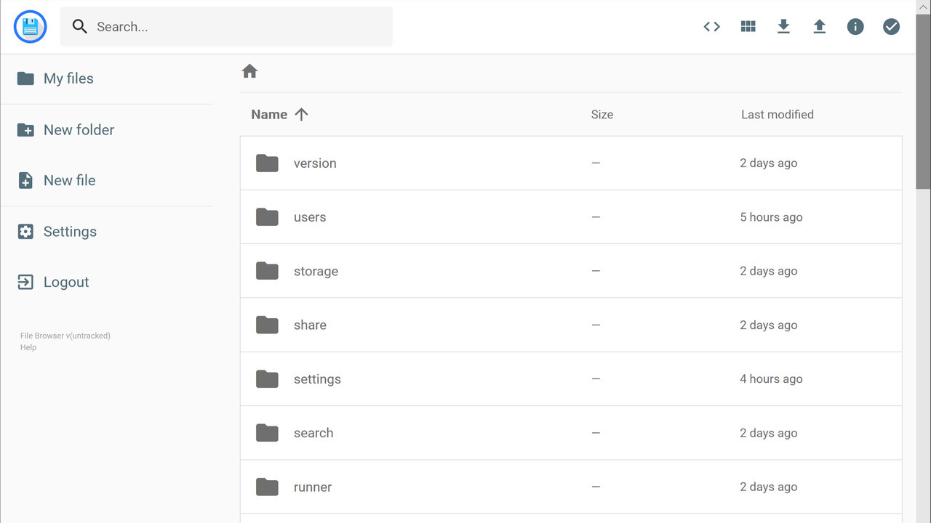Viewport: 931px width, 523px height.
Task: Go to home breadcrumb icon
Action: pyautogui.click(x=249, y=71)
